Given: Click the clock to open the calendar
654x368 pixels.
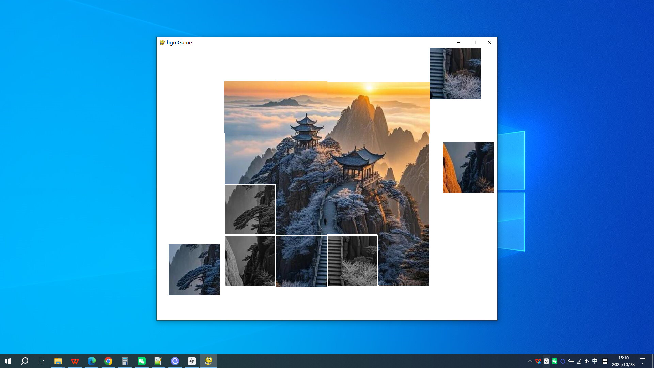Looking at the screenshot, I should coord(623,361).
